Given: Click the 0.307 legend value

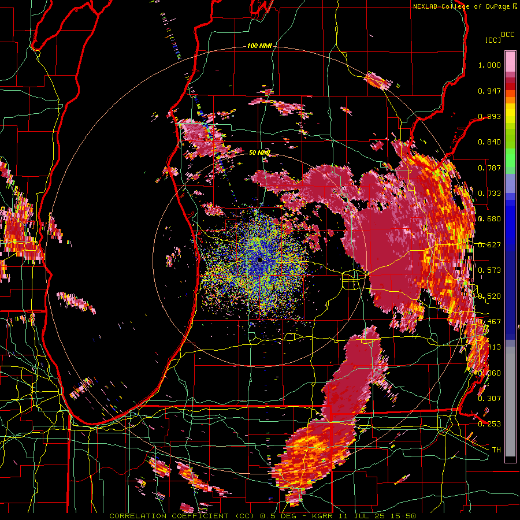Looking at the screenshot, I should click(x=489, y=399).
